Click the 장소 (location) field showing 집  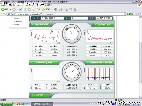coord(80,18)
